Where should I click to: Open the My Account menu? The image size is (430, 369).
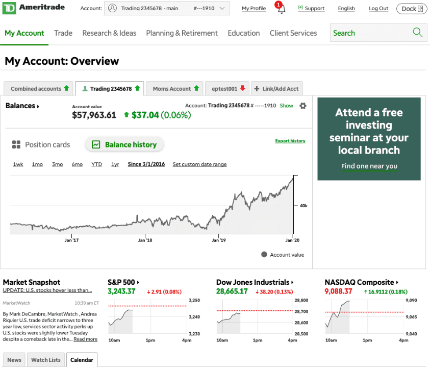tap(24, 33)
